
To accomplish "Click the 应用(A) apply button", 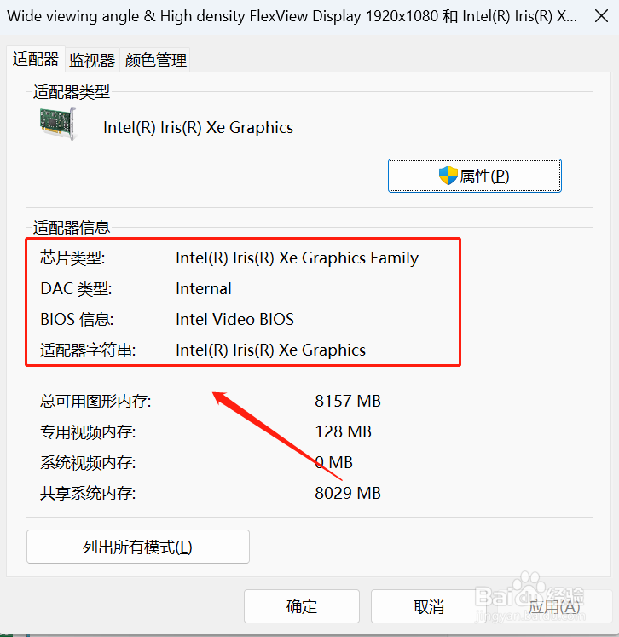I will point(554,606).
